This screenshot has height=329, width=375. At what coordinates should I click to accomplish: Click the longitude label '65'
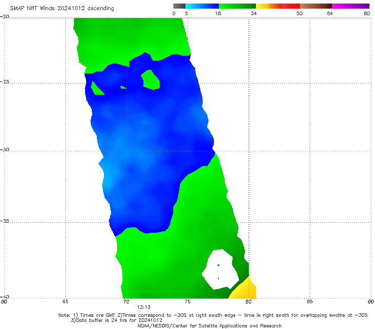pyautogui.click(x=65, y=302)
